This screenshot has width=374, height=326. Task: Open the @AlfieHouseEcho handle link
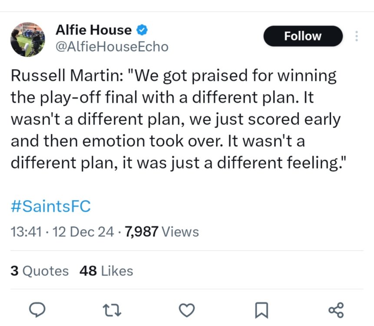click(112, 47)
